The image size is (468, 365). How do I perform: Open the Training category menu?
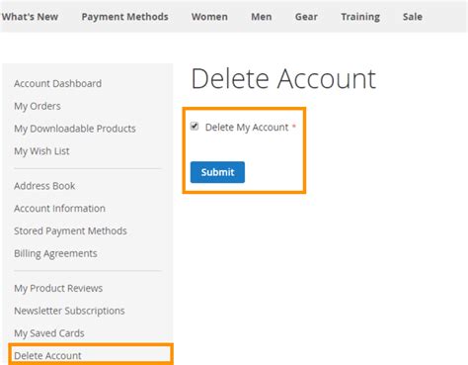coord(360,17)
